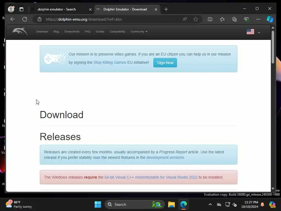The width and height of the screenshot is (281, 211).
Task: Click scrollbar up arrow
Action: (273, 28)
